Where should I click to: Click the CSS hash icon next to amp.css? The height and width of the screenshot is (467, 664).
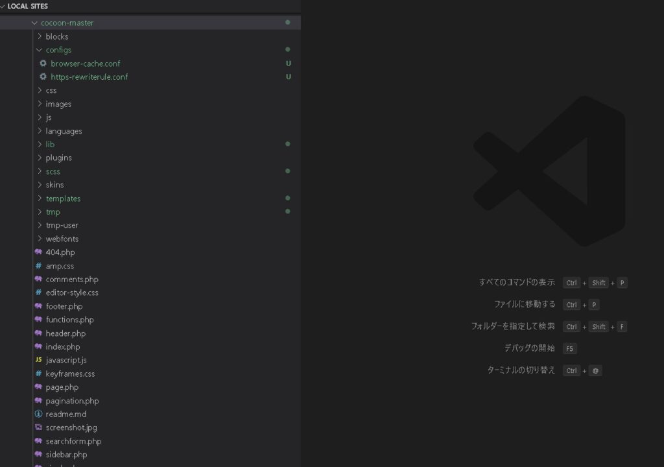38,266
